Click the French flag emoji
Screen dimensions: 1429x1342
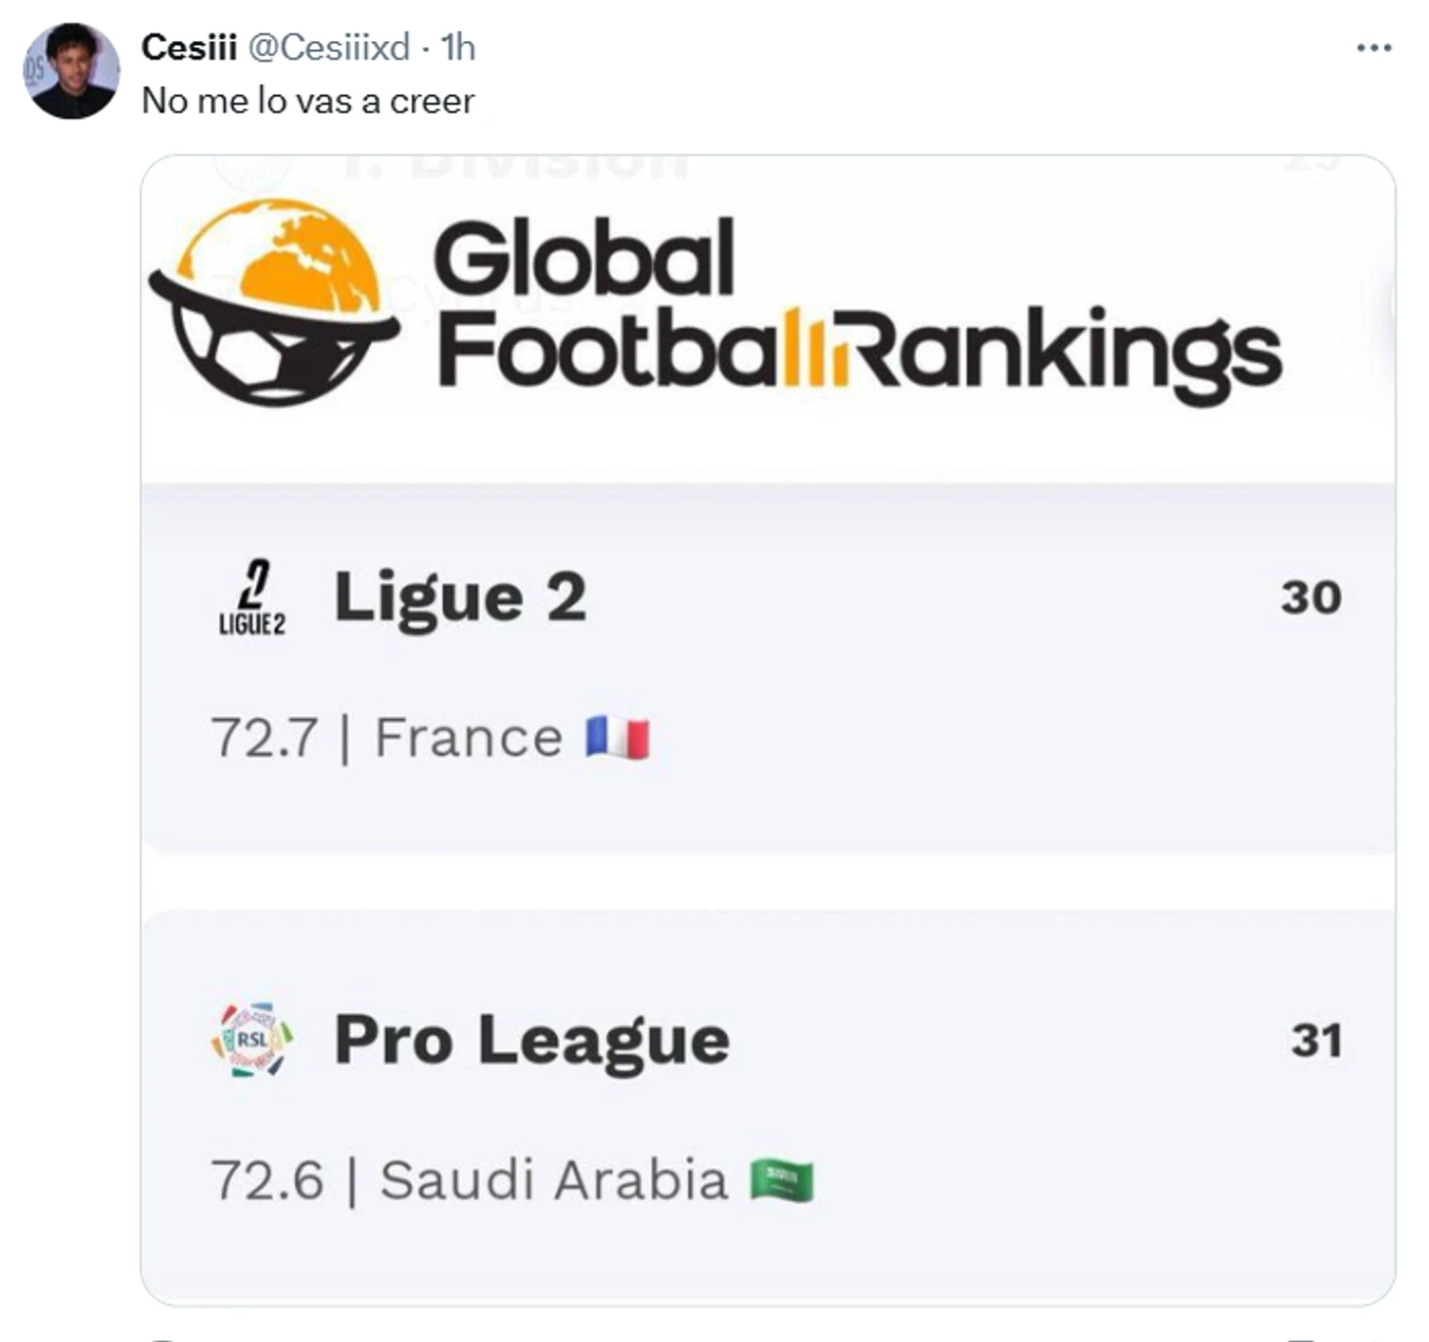pos(618,738)
